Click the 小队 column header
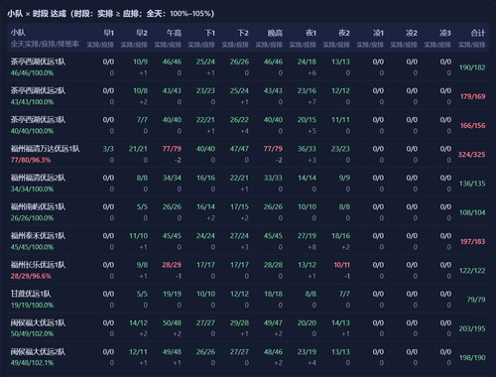496x377 pixels. pyautogui.click(x=18, y=33)
